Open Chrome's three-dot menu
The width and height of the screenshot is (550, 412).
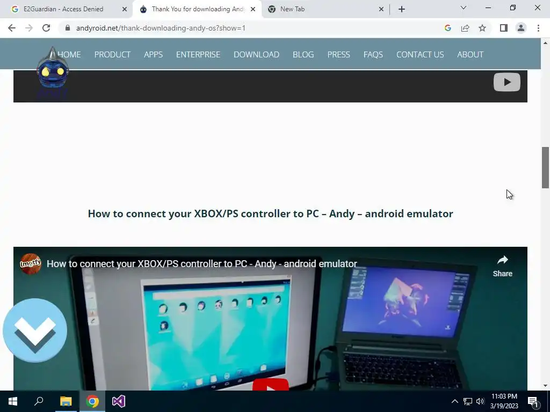[538, 28]
